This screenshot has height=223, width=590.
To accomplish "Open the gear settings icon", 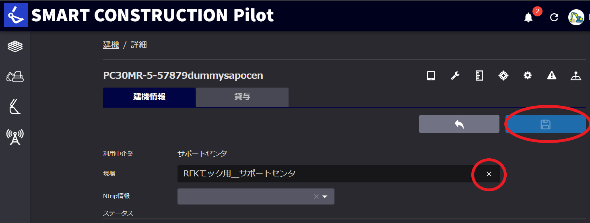I will coord(528,76).
